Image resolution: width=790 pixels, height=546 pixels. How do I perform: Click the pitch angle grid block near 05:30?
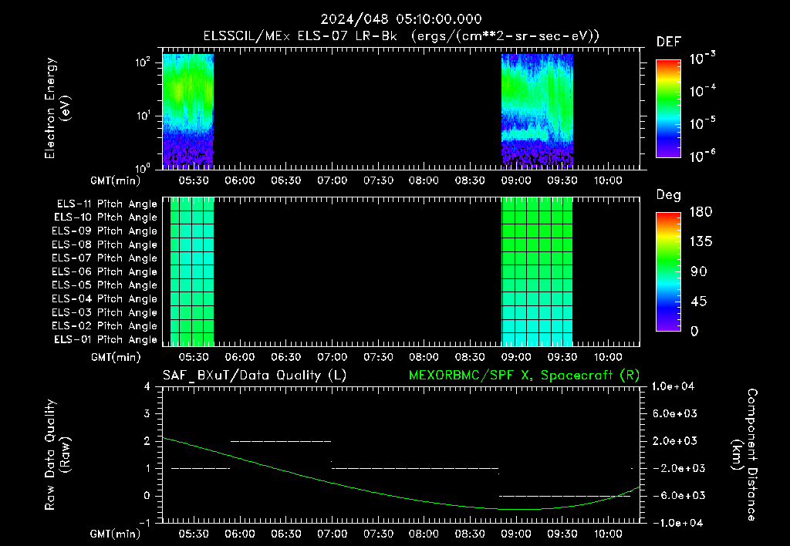(x=192, y=271)
